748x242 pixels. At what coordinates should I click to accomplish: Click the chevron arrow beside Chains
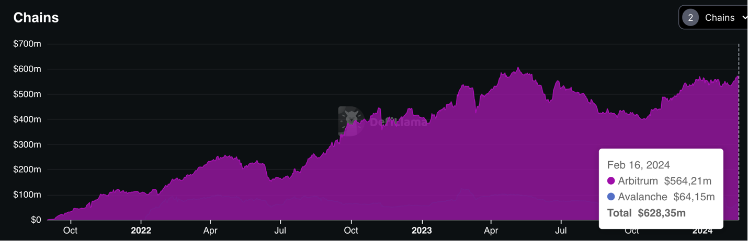coord(744,18)
